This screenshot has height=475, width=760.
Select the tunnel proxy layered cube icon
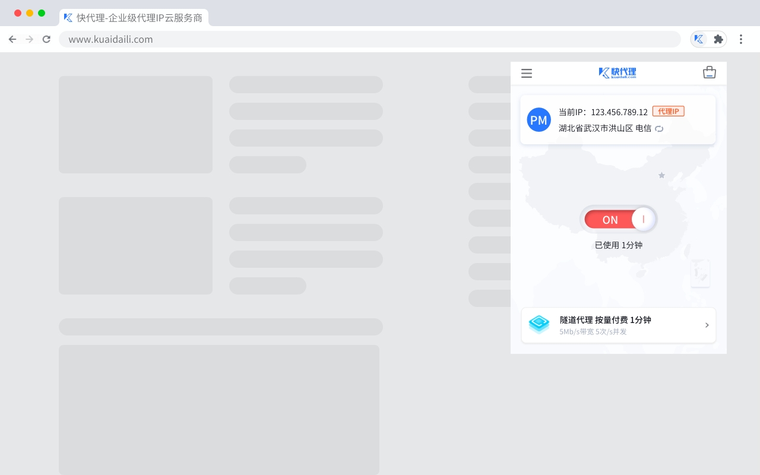[x=539, y=324]
